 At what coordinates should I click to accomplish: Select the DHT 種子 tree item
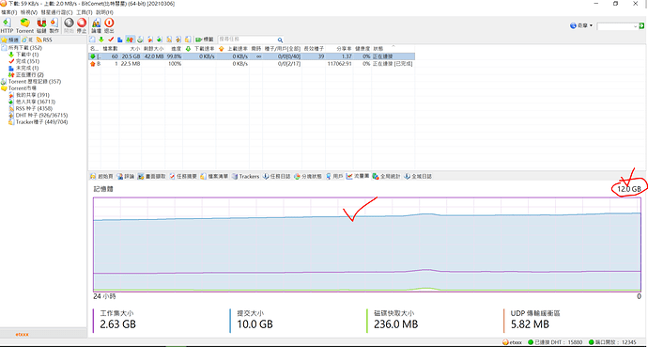point(41,115)
